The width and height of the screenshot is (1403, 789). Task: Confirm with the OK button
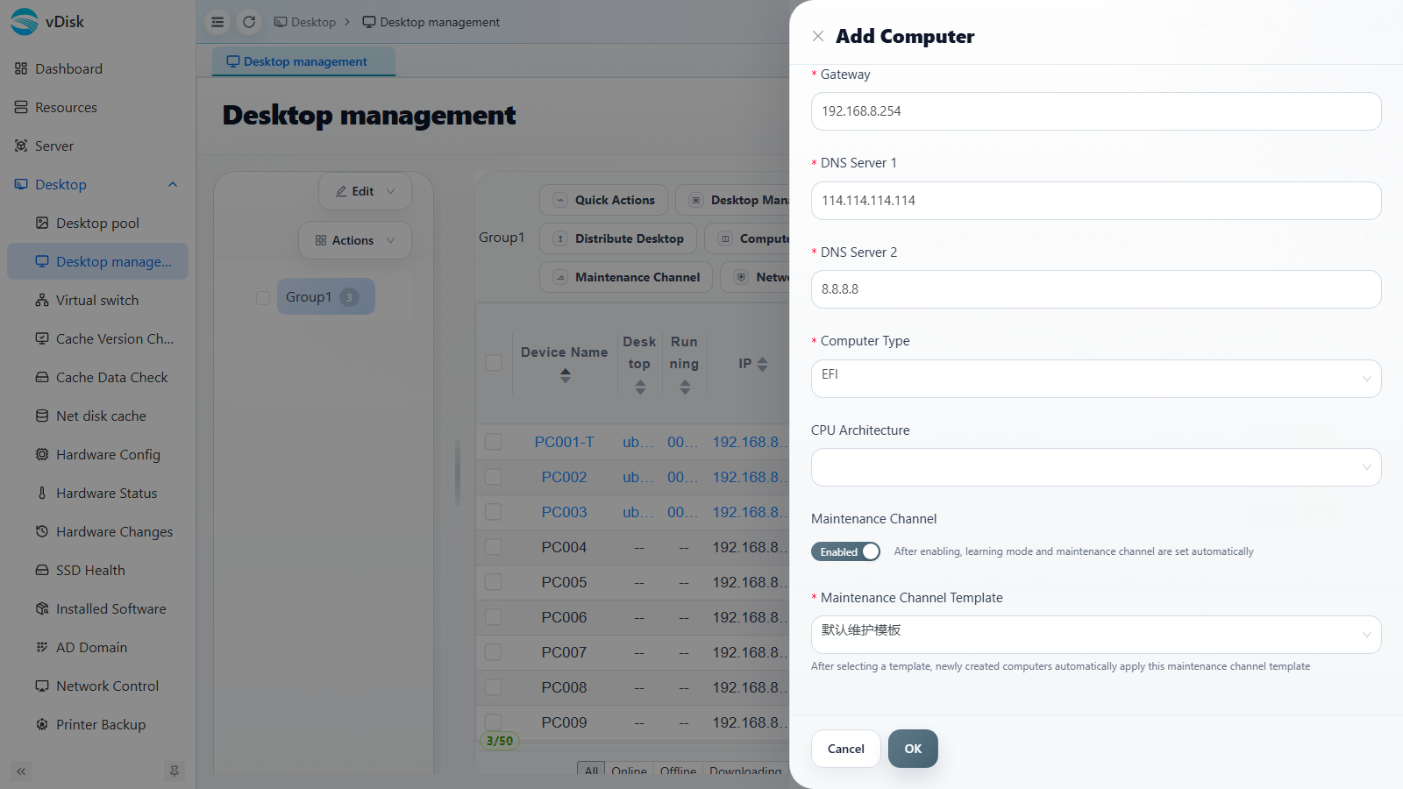913,749
